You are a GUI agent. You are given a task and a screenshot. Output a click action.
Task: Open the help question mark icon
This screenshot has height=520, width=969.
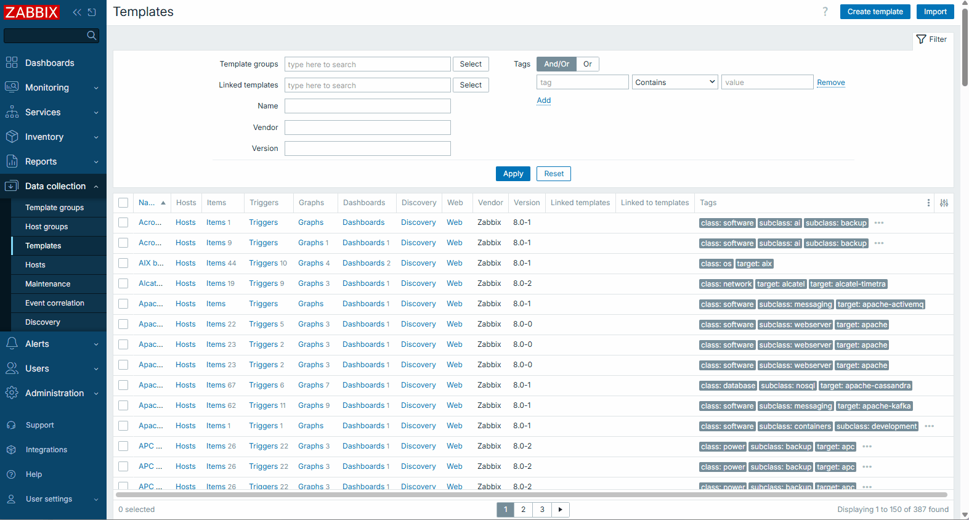(x=825, y=12)
